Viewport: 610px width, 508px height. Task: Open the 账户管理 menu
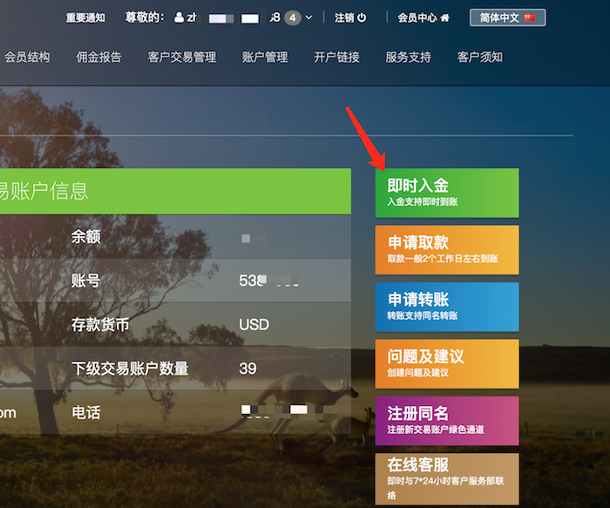pyautogui.click(x=265, y=58)
